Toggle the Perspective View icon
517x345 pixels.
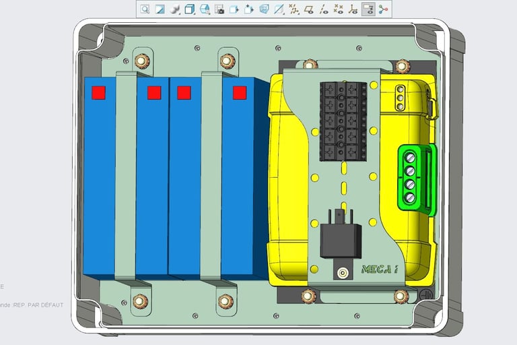coord(264,9)
